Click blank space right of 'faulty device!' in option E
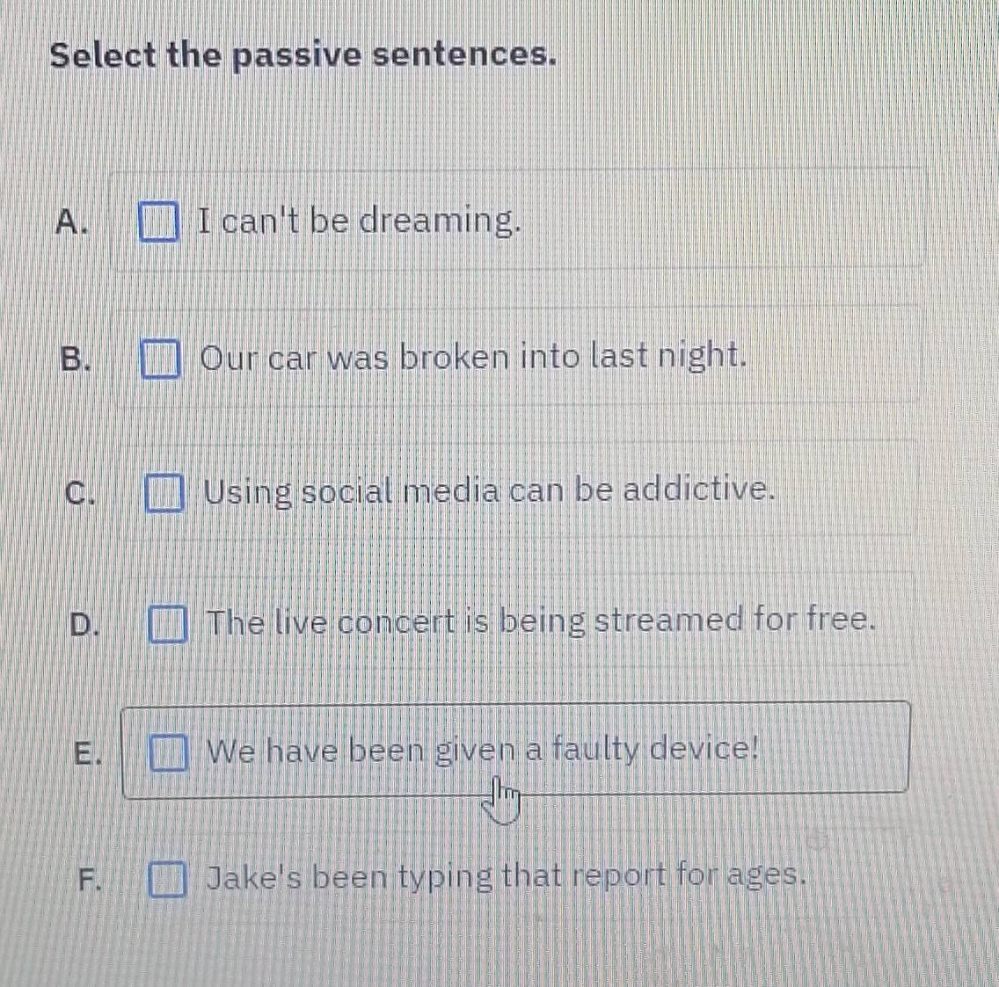Screen dimensions: 999x987 pos(831,750)
